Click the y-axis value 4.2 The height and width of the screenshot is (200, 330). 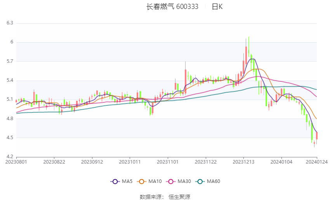click(10, 157)
